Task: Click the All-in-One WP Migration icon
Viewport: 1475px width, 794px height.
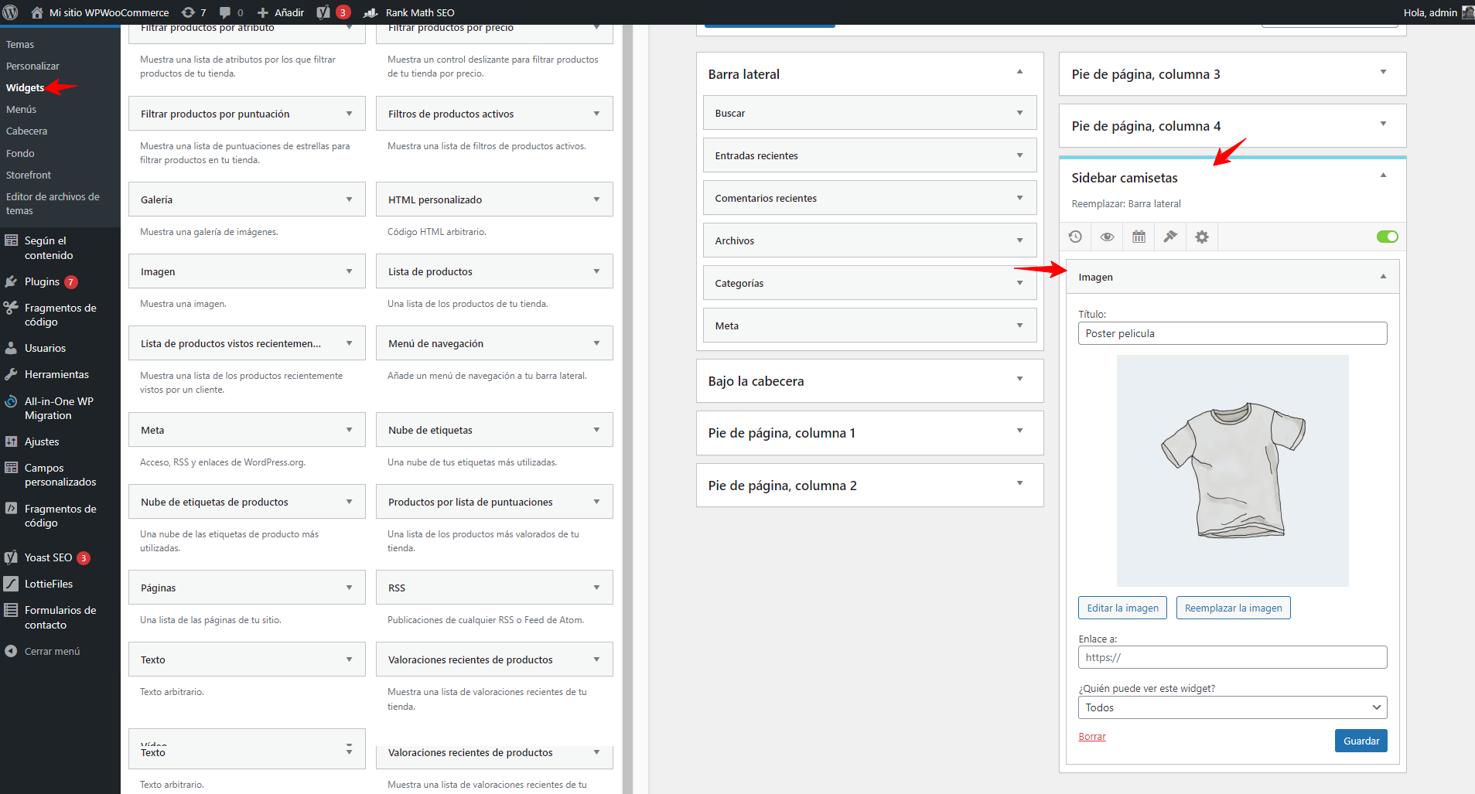Action: [11, 401]
